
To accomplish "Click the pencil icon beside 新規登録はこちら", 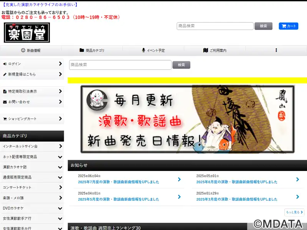I will click(x=5, y=74).
